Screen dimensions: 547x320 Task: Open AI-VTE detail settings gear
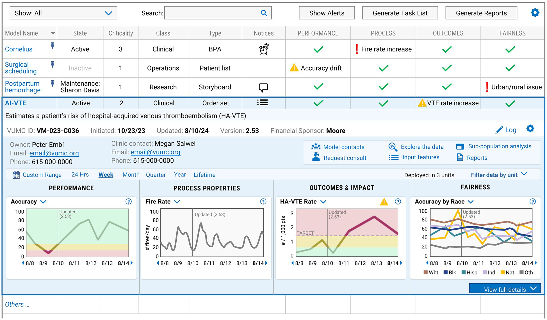[x=530, y=129]
